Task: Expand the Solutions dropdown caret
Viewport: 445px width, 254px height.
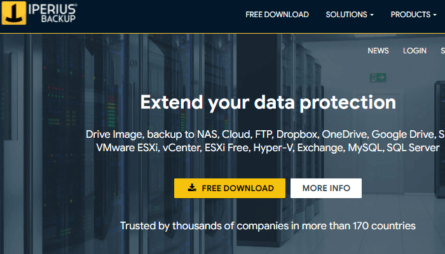Action: tap(372, 15)
